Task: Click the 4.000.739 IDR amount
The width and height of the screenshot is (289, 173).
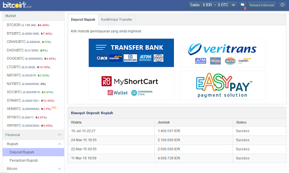Action: tap(169, 158)
